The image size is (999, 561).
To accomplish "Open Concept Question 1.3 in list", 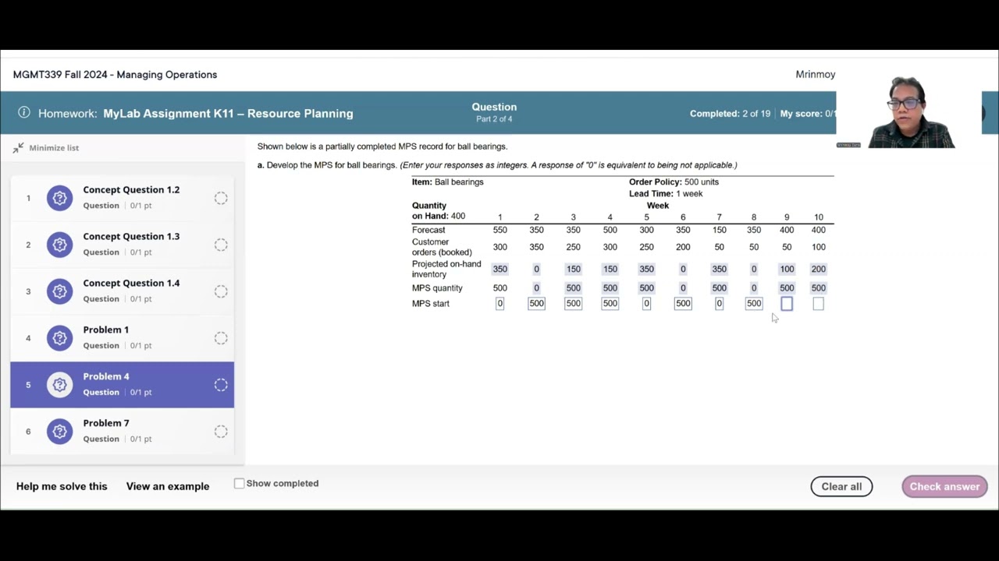I will click(x=122, y=245).
